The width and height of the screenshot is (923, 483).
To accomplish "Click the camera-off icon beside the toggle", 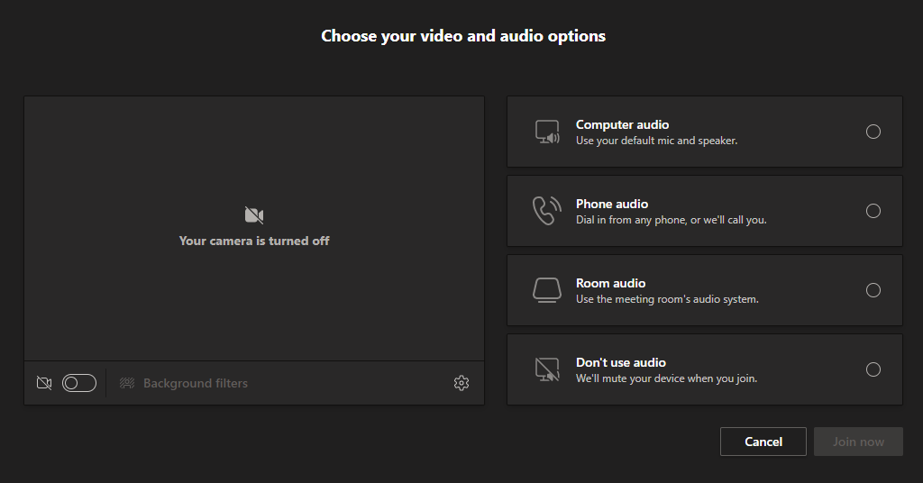I will 44,383.
